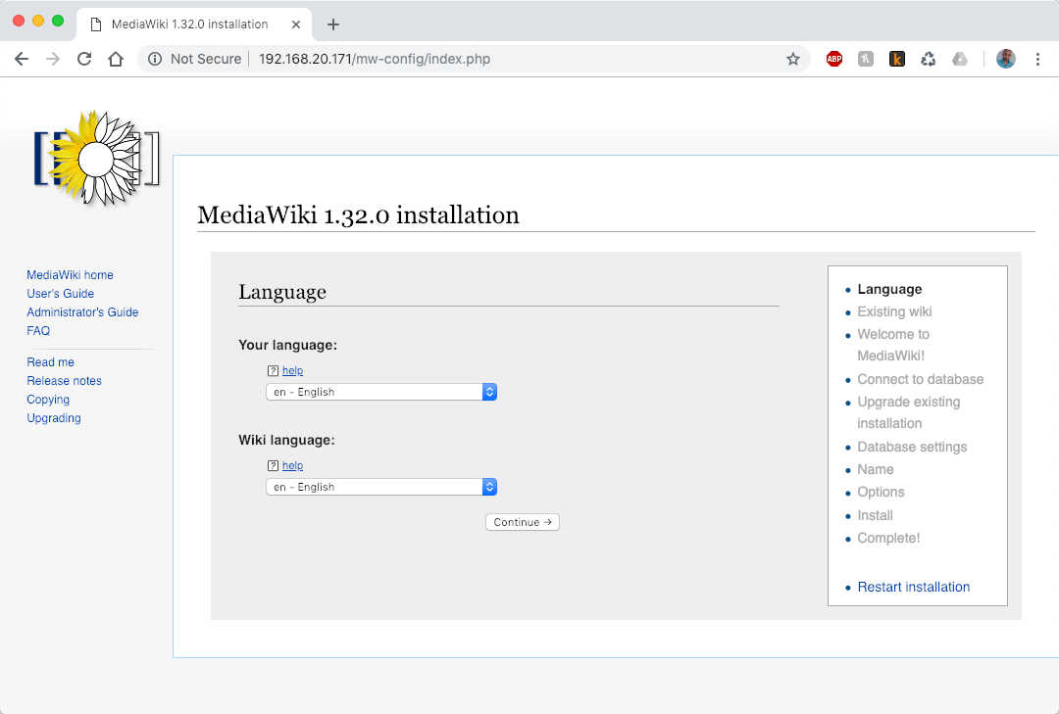Reload the page with the refresh icon
The height and width of the screenshot is (714, 1059).
pyautogui.click(x=84, y=59)
